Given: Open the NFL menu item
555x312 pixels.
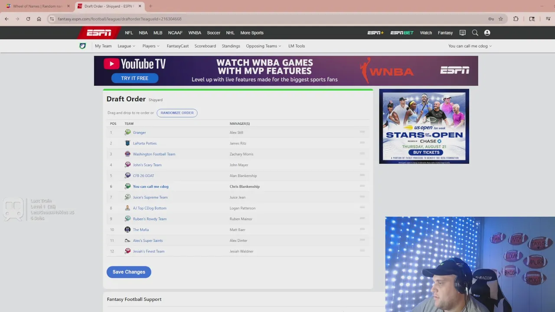Looking at the screenshot, I should (x=129, y=33).
